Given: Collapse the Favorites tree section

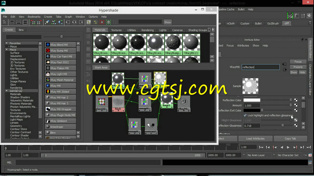Looking at the screenshot, I should (x=7, y=43).
